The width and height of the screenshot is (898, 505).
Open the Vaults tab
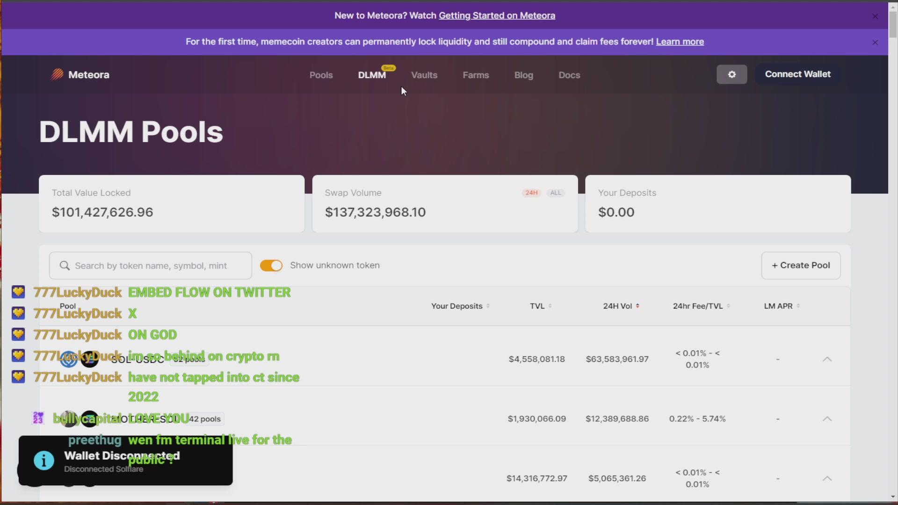point(424,75)
